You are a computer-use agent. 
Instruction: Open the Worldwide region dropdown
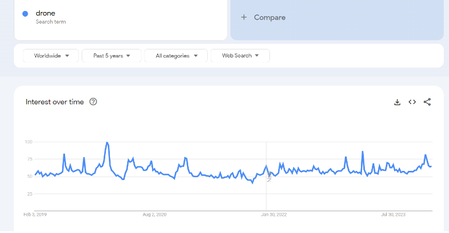pyautogui.click(x=51, y=56)
